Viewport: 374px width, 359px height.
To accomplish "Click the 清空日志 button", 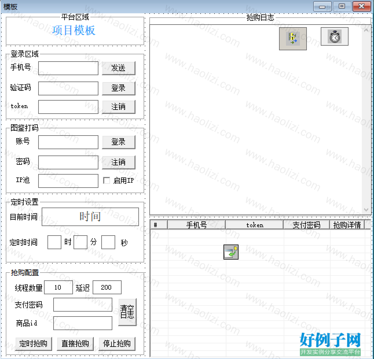I will [127, 312].
